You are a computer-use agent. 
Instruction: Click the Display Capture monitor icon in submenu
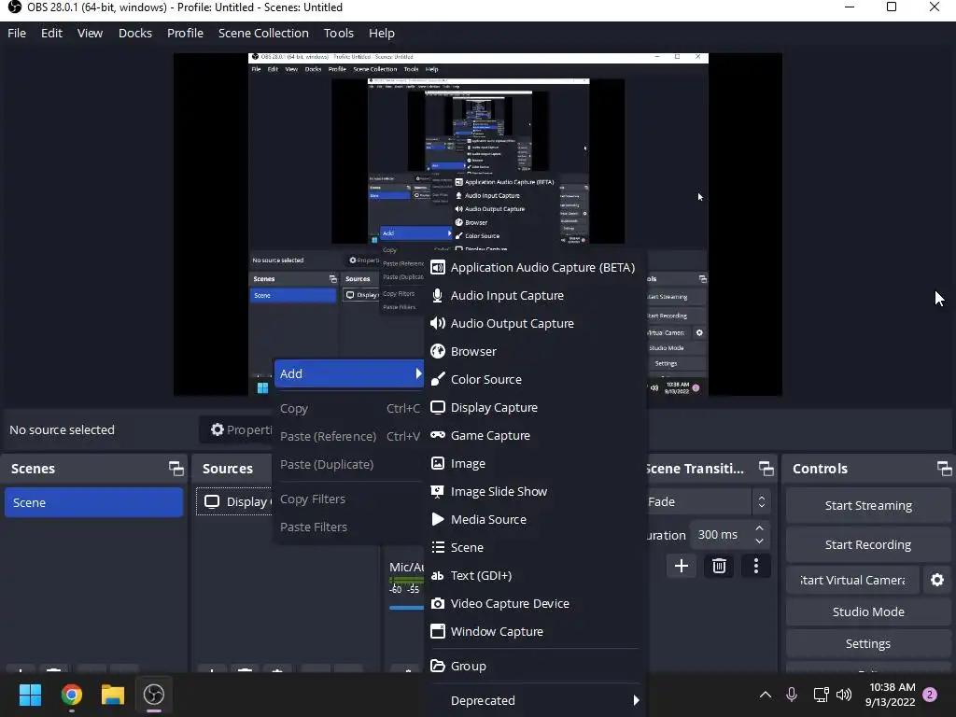pos(437,407)
